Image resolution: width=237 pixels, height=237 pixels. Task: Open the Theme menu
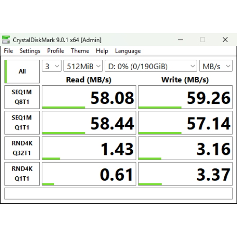click(80, 51)
